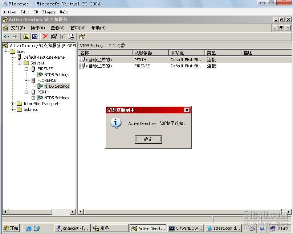
Task: Open Virtual PC Edit menu
Action: coord(25,12)
